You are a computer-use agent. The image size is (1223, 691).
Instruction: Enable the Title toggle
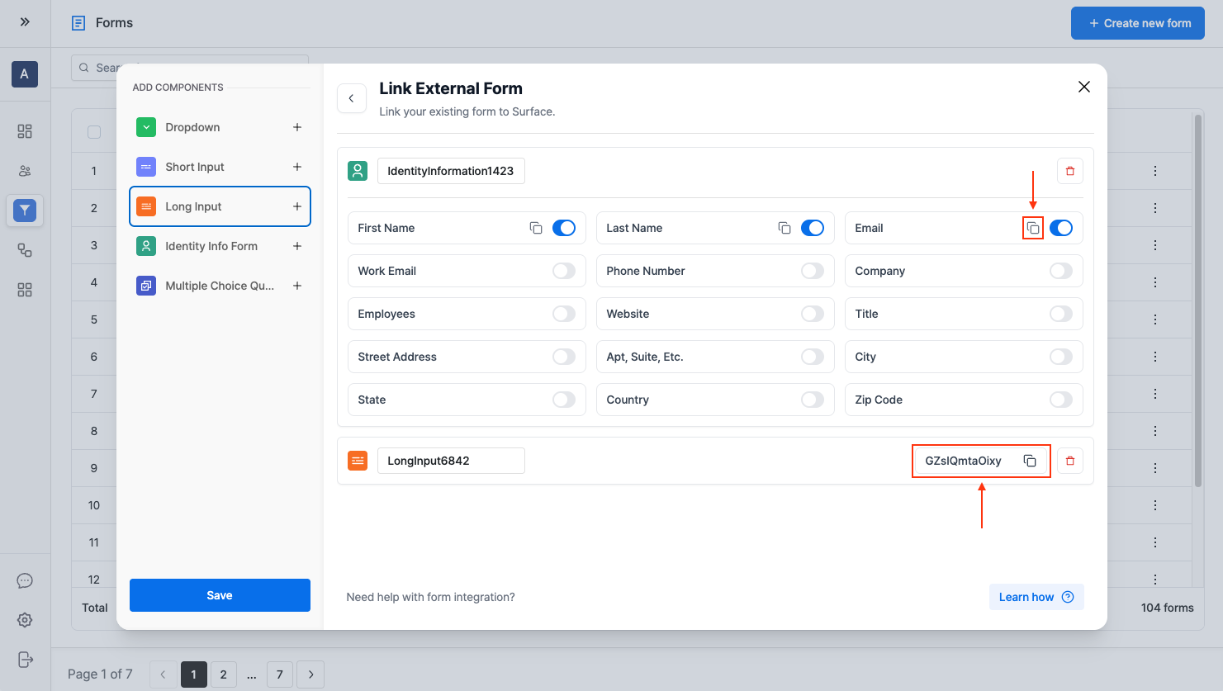(1061, 314)
